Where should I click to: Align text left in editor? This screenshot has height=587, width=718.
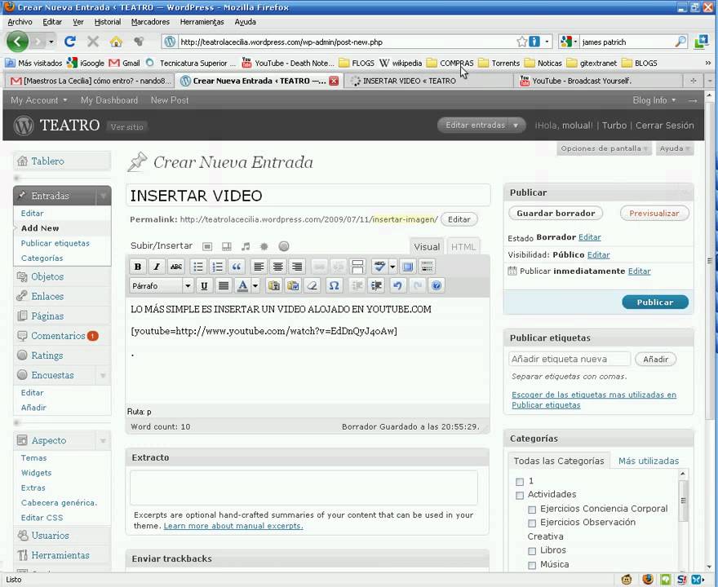pos(259,267)
